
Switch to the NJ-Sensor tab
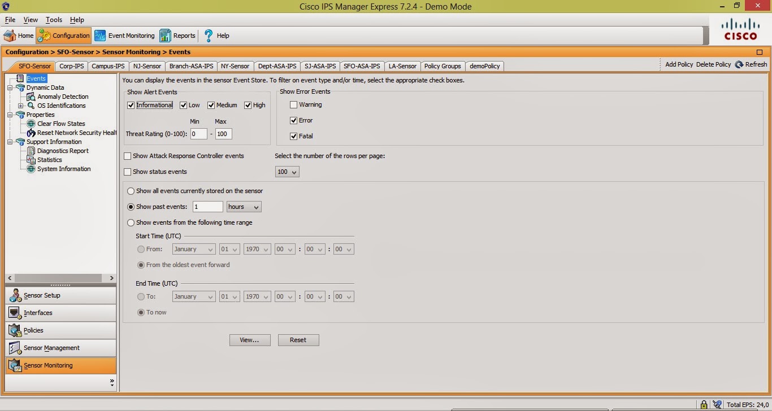pyautogui.click(x=146, y=66)
